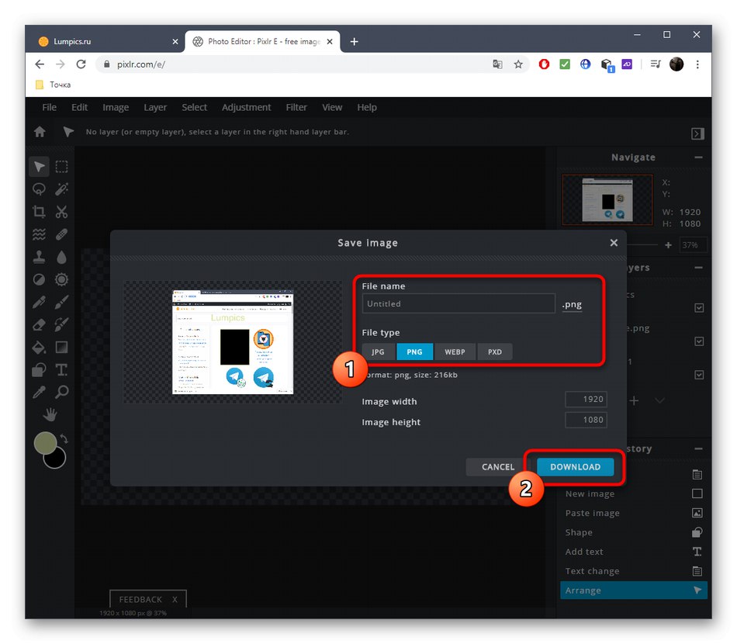Screen dimensions: 737x644
Task: Pick the Fill bucket tool
Action: [x=39, y=348]
